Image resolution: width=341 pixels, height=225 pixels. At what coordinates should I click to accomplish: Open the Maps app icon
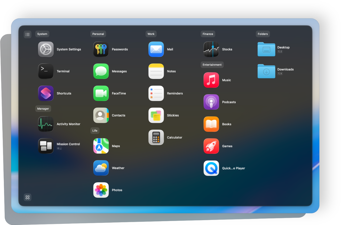coord(101,146)
